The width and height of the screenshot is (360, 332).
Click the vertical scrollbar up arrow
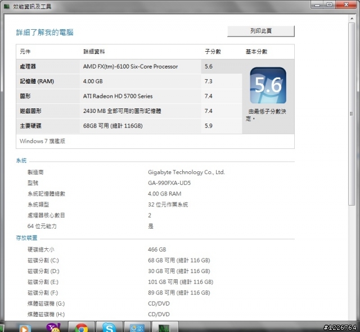pyautogui.click(x=352, y=19)
